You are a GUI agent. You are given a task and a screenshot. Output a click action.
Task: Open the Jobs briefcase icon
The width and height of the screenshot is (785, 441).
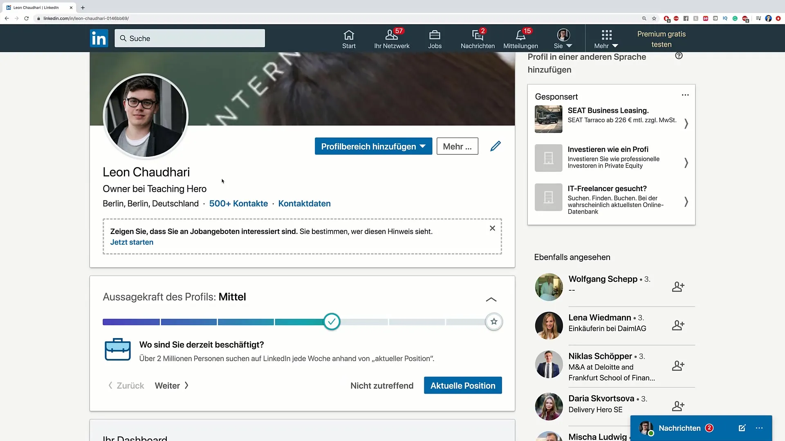[x=435, y=39]
